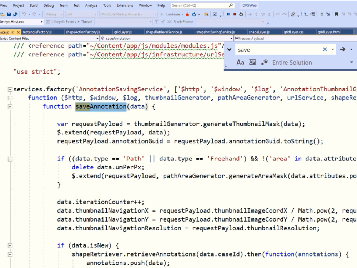
Task: Open the Team menu
Action: [x=64, y=5]
